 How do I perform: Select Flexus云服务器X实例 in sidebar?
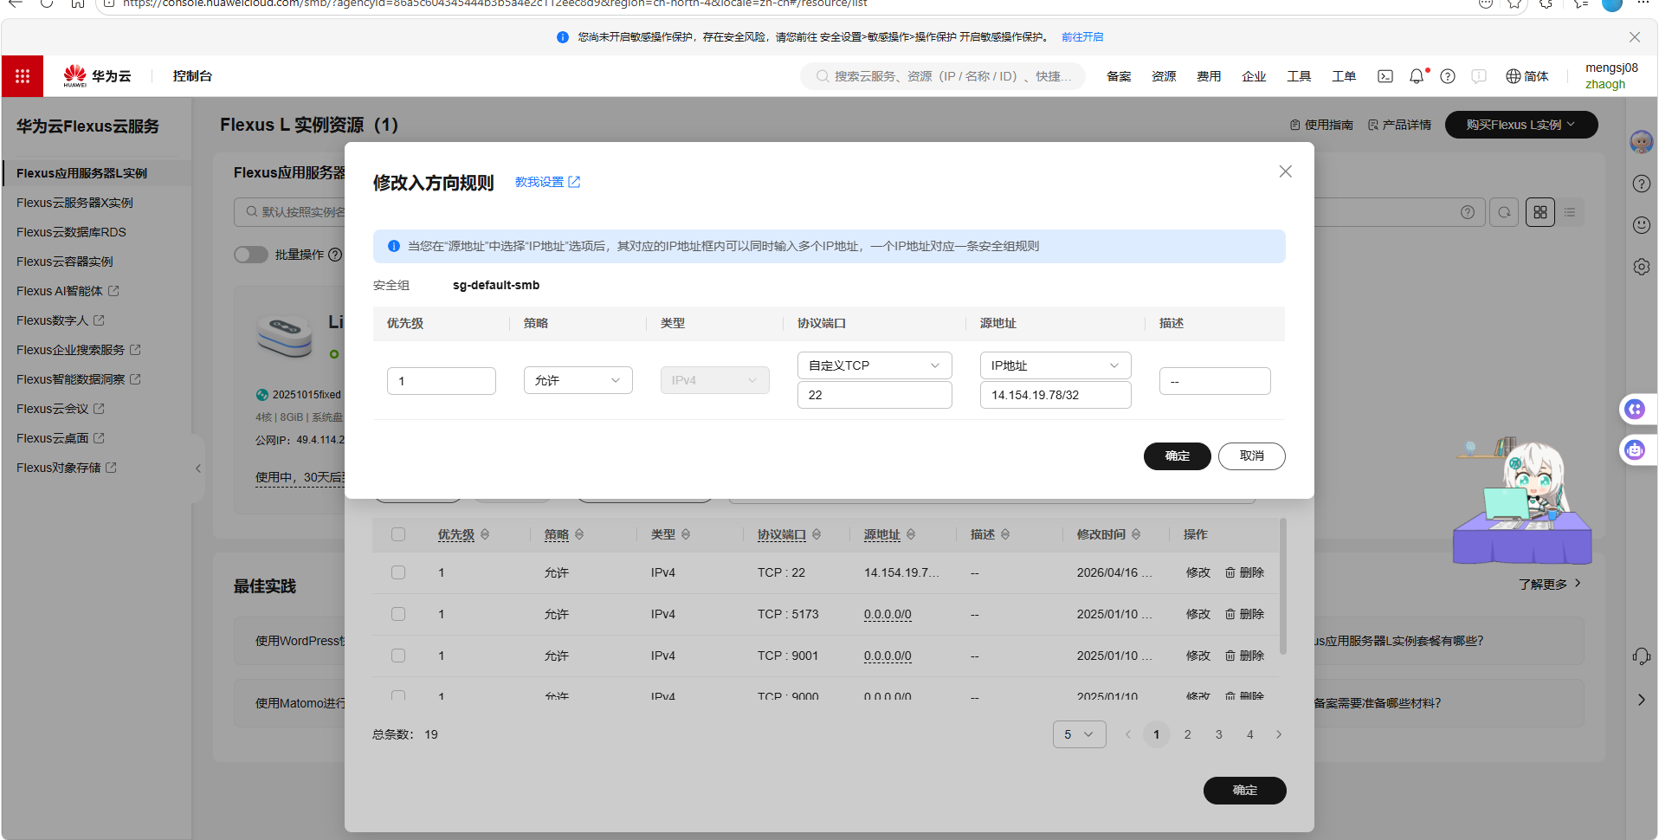coord(74,203)
